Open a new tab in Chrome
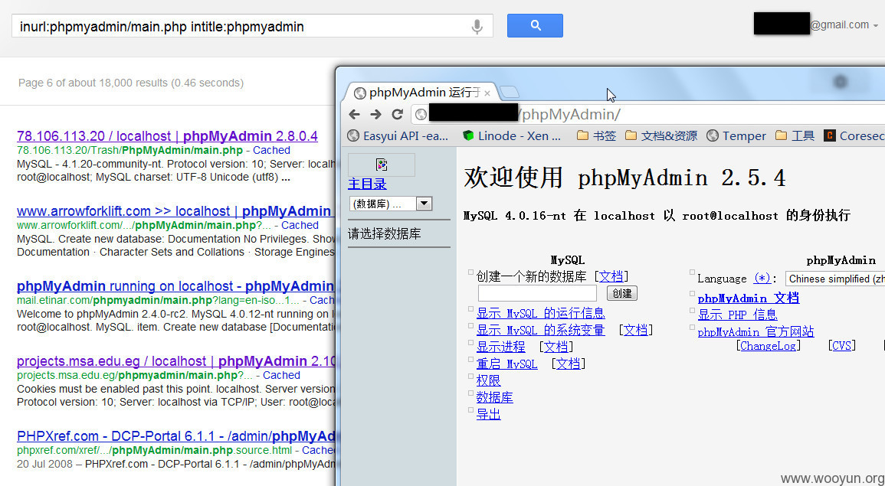The image size is (885, 486). pyautogui.click(x=510, y=92)
